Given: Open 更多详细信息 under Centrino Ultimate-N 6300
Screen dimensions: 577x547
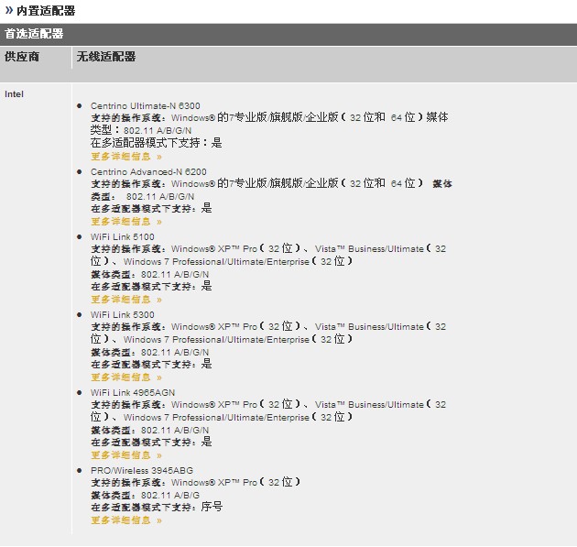Looking at the screenshot, I should [x=125, y=157].
